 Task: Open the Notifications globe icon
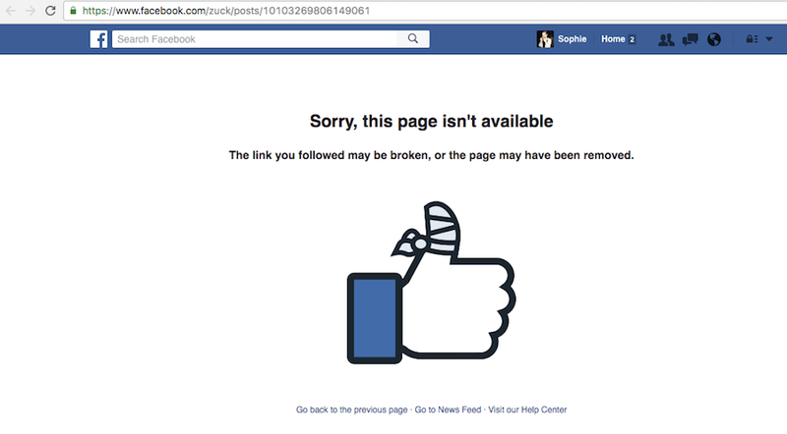(x=714, y=39)
